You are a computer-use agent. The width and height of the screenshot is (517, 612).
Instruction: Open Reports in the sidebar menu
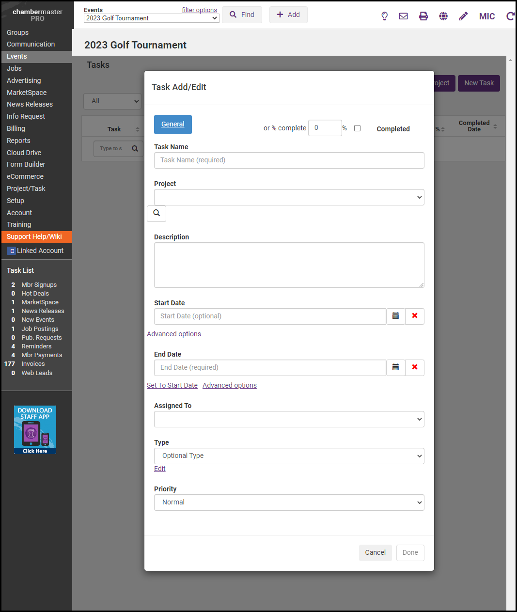tap(18, 141)
